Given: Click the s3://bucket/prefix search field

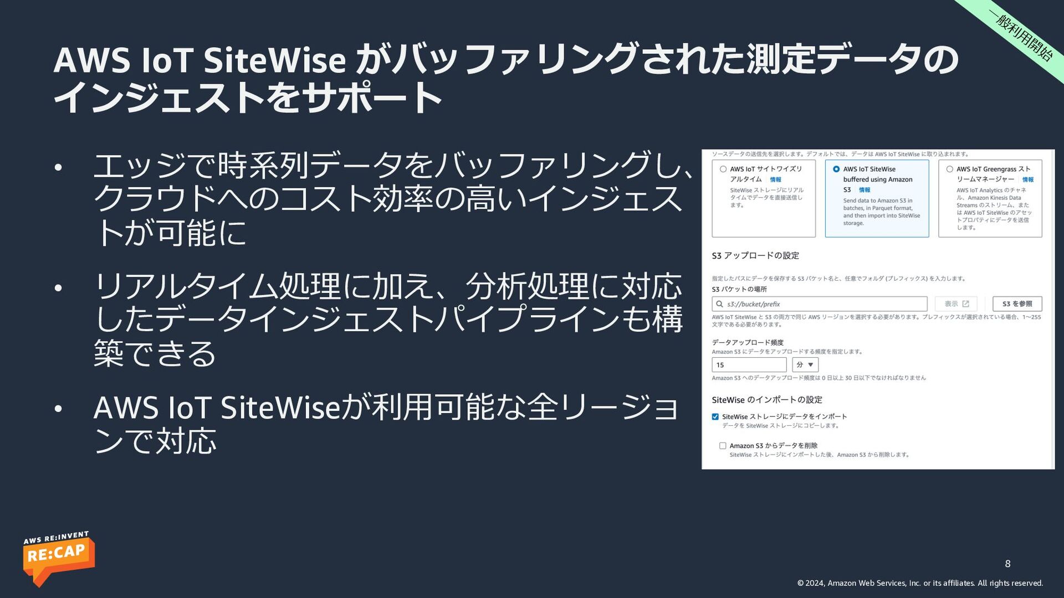Looking at the screenshot, I should click(x=819, y=304).
